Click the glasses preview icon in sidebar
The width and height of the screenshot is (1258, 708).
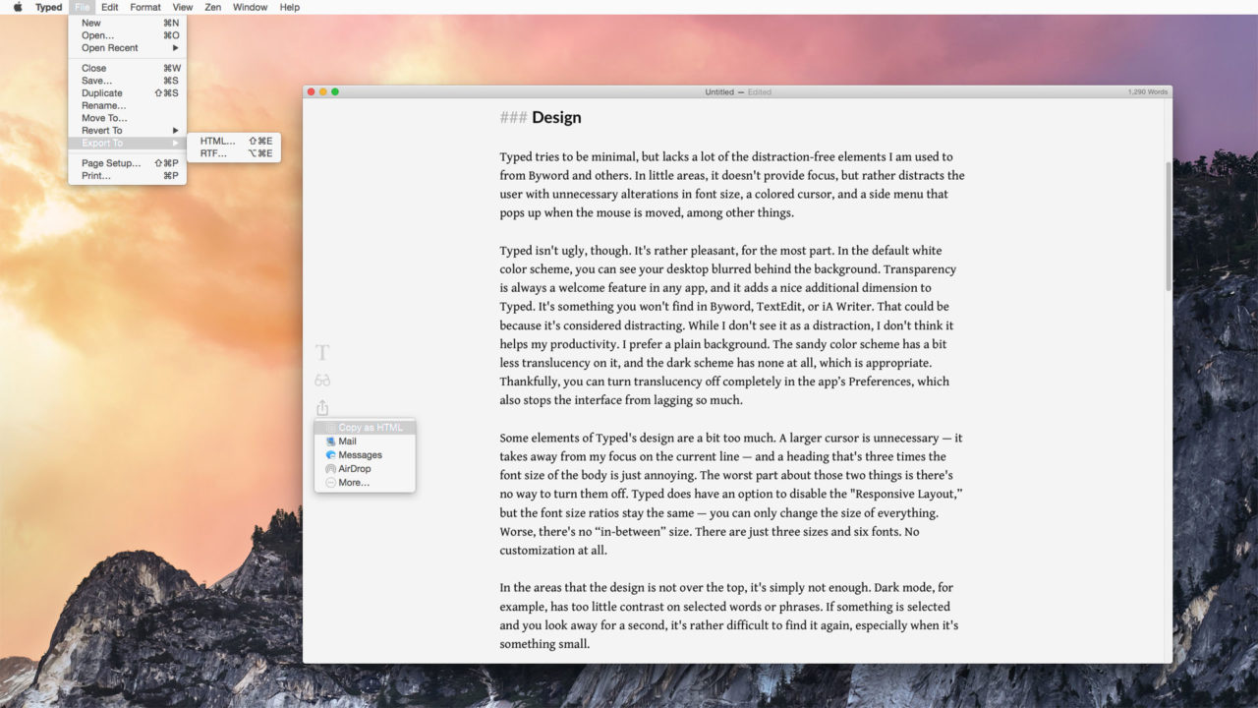(322, 381)
